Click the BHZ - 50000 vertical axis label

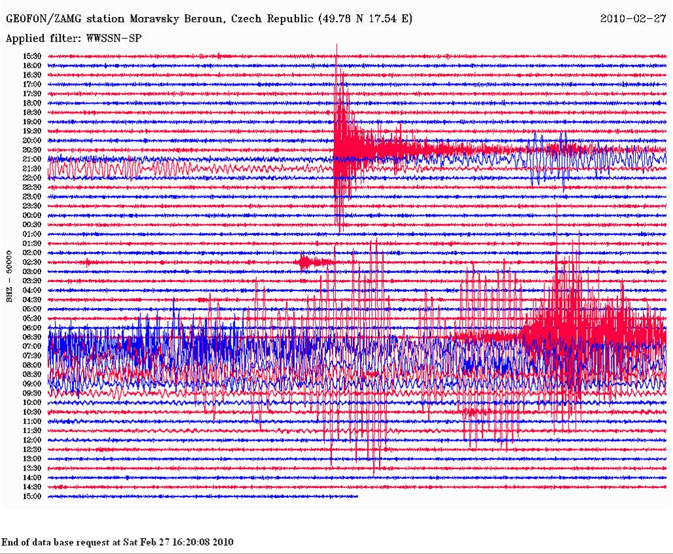tap(9, 275)
